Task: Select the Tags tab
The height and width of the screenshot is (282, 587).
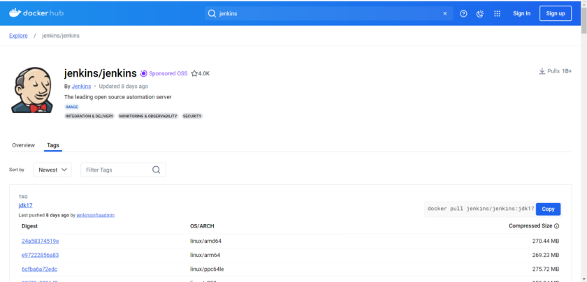Action: pyautogui.click(x=53, y=145)
